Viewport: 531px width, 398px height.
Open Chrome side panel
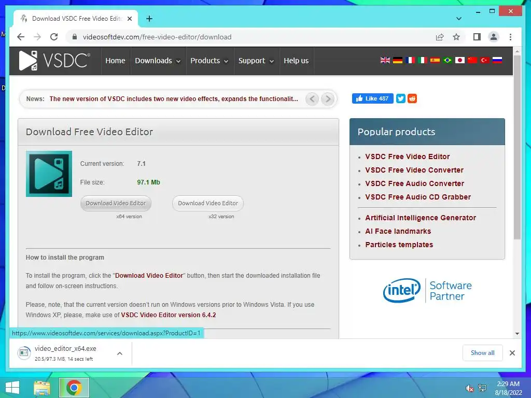point(477,37)
